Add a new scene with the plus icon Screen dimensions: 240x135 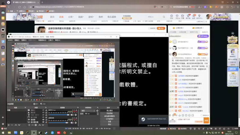(9, 125)
